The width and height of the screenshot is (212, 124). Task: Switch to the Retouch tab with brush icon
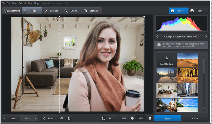coord(52,11)
